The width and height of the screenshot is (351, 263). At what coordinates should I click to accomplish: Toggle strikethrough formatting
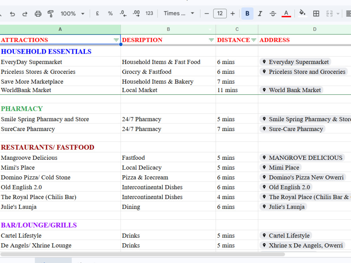273,14
